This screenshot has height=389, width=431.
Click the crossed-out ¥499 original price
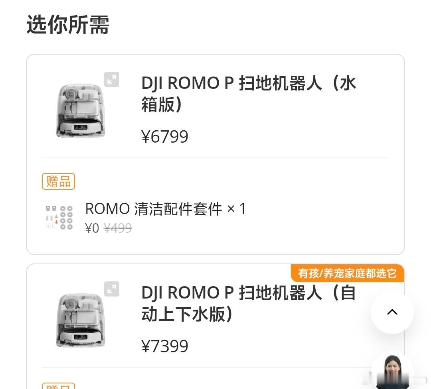point(118,228)
